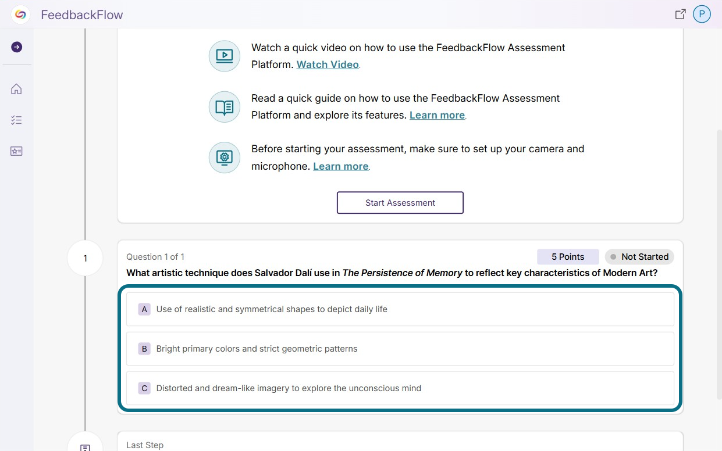This screenshot has width=722, height=451.
Task: Select answer A about realistic symmetrical shapes
Action: point(400,309)
